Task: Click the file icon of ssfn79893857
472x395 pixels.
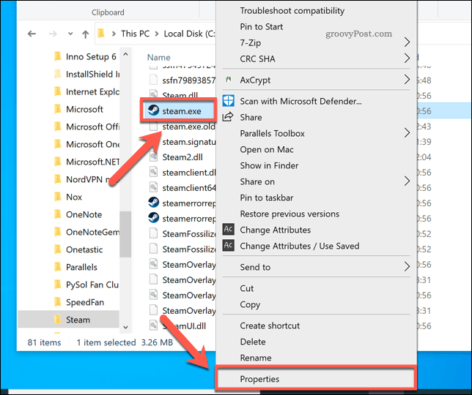Action: [153, 80]
